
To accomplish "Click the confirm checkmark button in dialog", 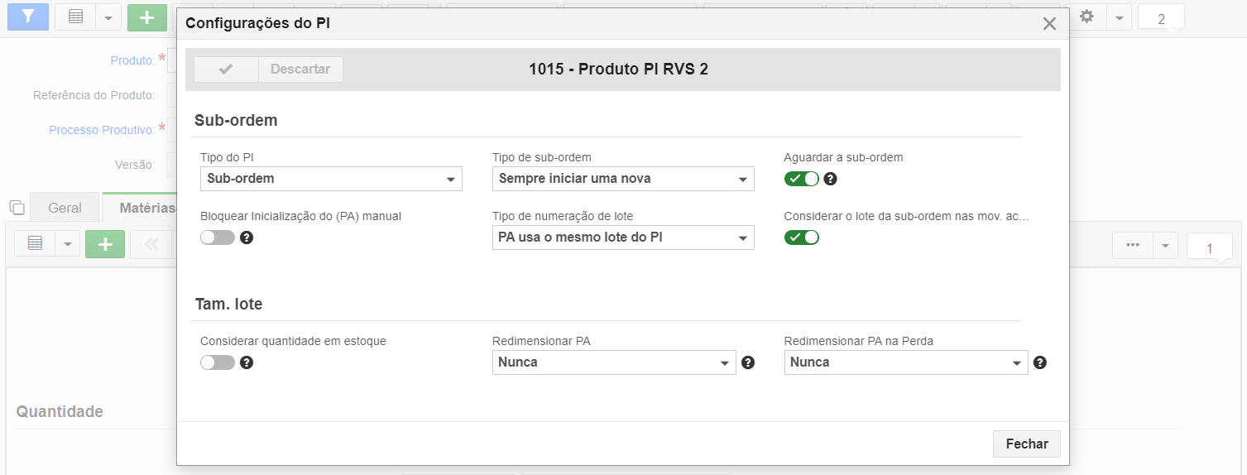I will pos(226,70).
